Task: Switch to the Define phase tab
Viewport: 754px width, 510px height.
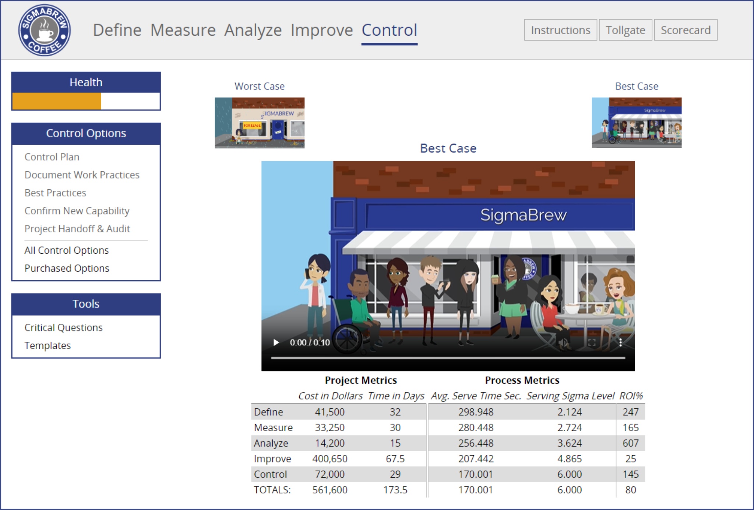Action: click(117, 30)
